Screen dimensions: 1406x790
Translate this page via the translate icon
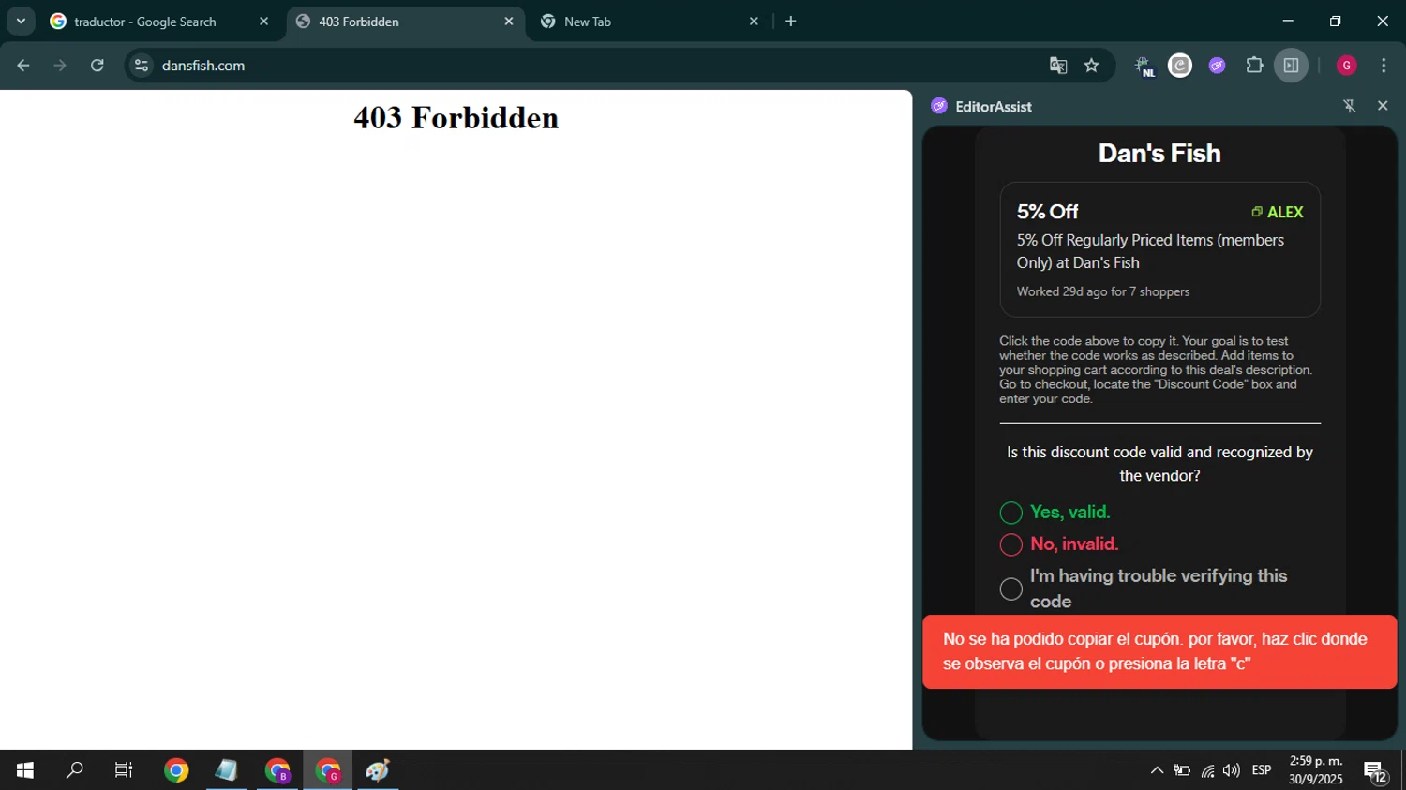(1058, 66)
